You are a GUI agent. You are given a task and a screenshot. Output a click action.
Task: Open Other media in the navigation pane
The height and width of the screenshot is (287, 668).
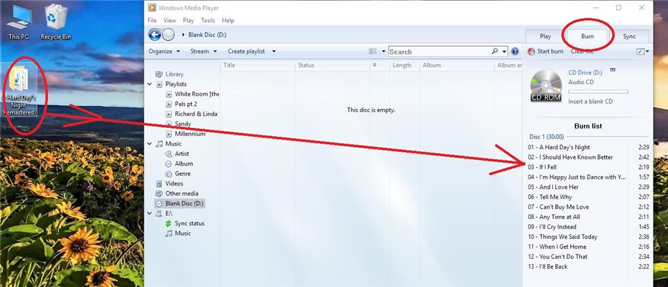coord(182,193)
